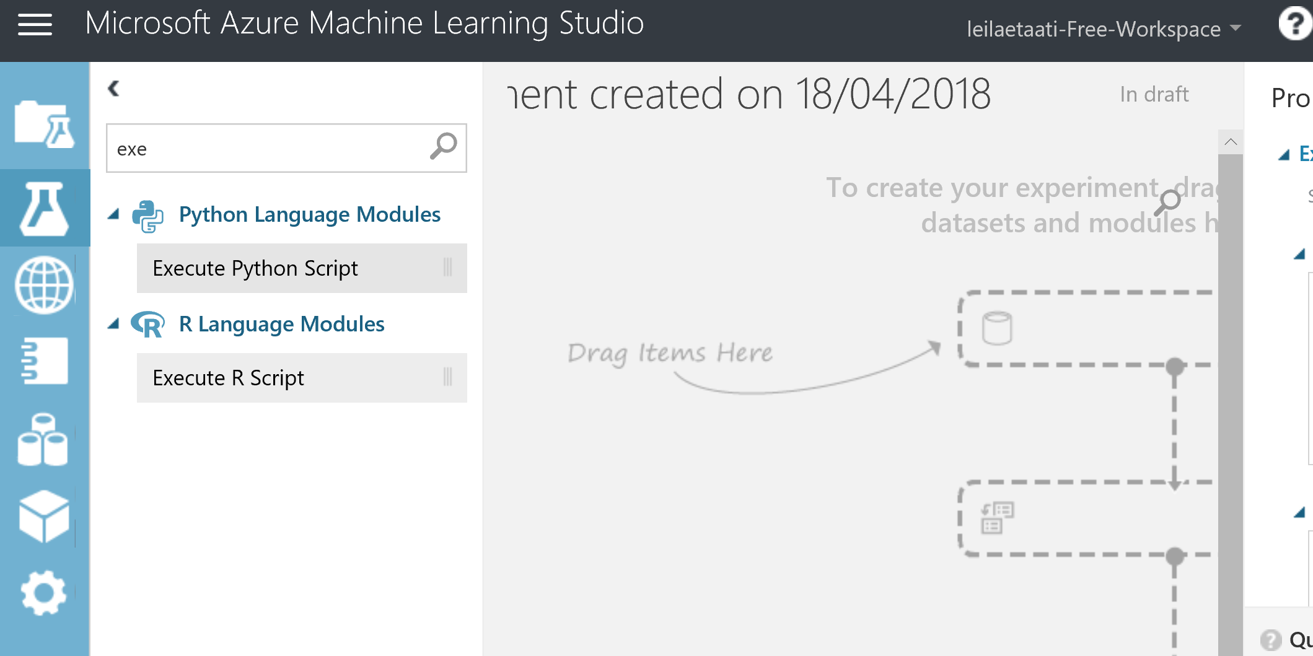Open the Projects sidebar icon
The height and width of the screenshot is (656, 1313).
(x=44, y=125)
